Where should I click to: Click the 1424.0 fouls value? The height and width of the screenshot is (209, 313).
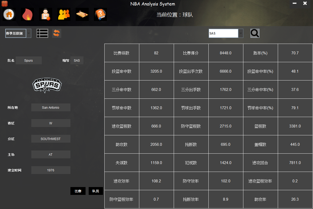click(226, 163)
